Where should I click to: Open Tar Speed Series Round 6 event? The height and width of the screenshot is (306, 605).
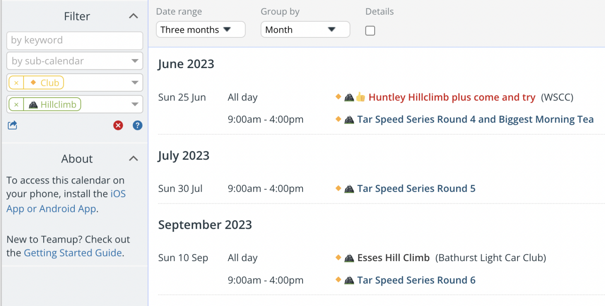click(x=416, y=280)
